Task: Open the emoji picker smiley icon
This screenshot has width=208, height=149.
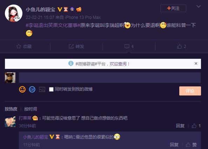Action: click(22, 89)
